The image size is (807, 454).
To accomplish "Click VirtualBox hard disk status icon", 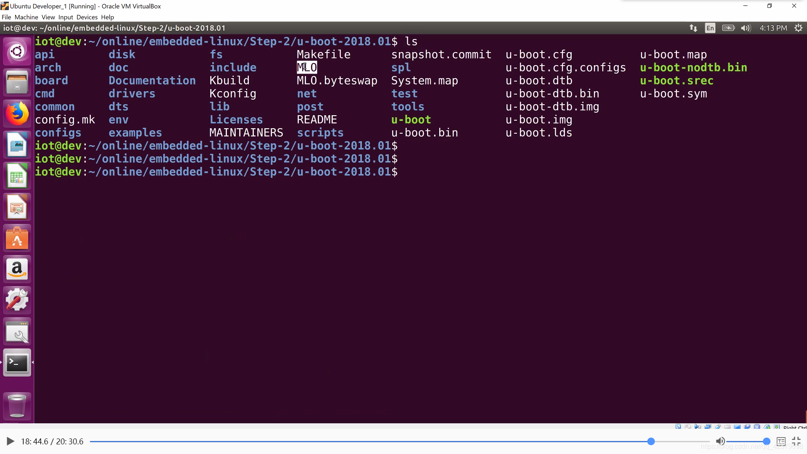I will click(x=678, y=426).
